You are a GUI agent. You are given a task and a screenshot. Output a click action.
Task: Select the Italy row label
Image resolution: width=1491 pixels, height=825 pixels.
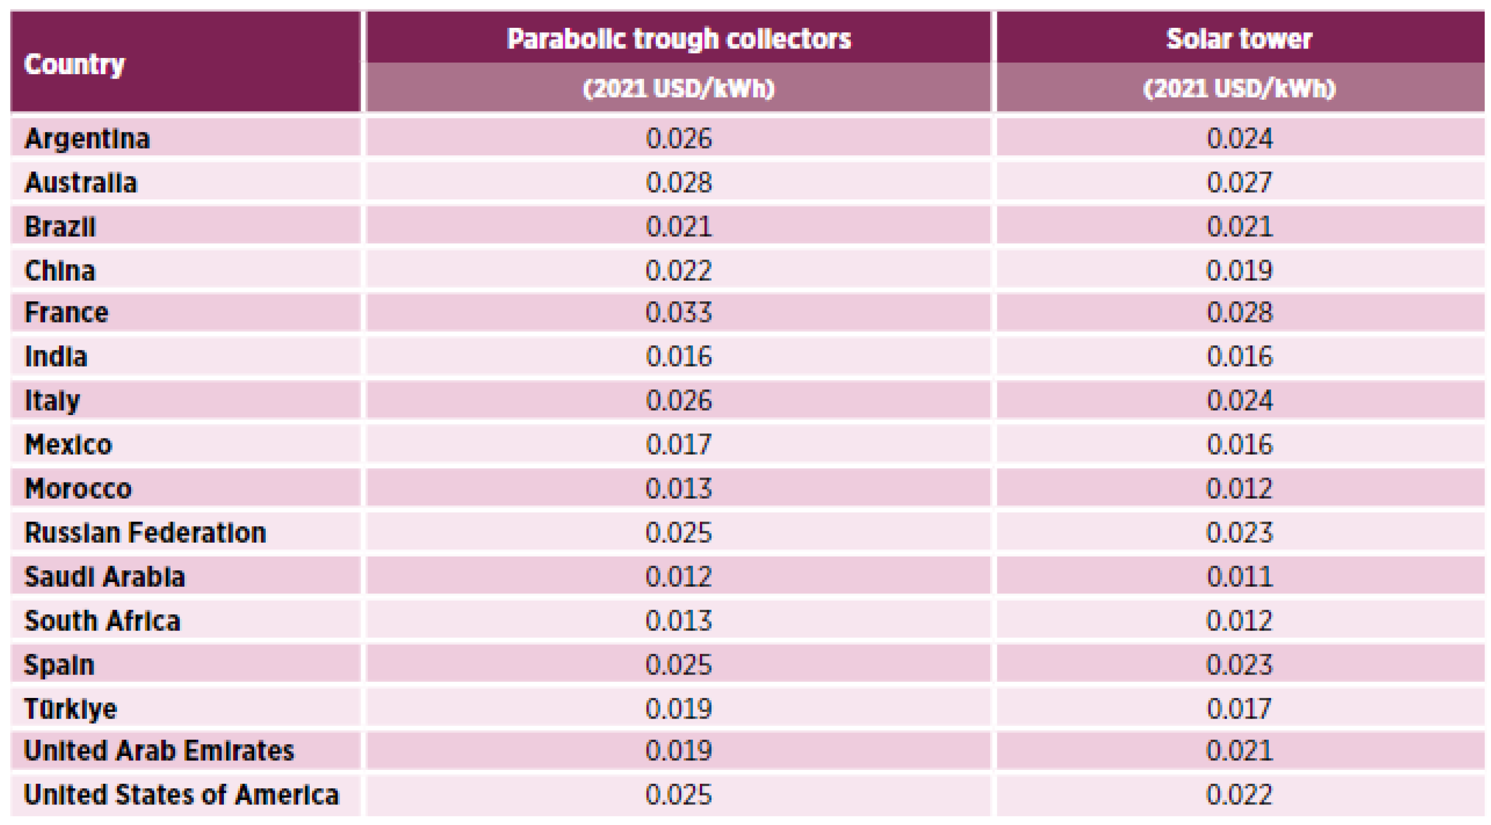(x=52, y=401)
